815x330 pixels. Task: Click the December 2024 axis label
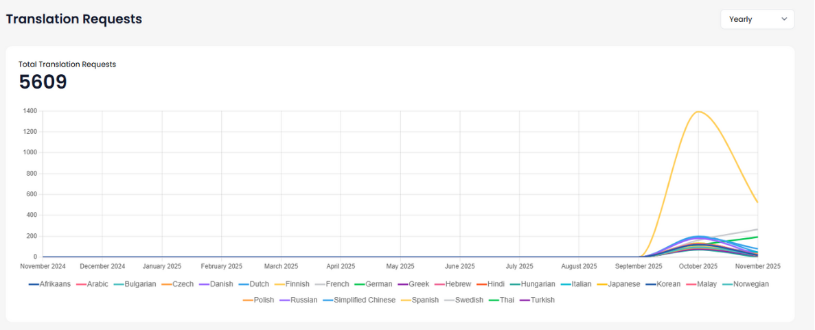[102, 266]
